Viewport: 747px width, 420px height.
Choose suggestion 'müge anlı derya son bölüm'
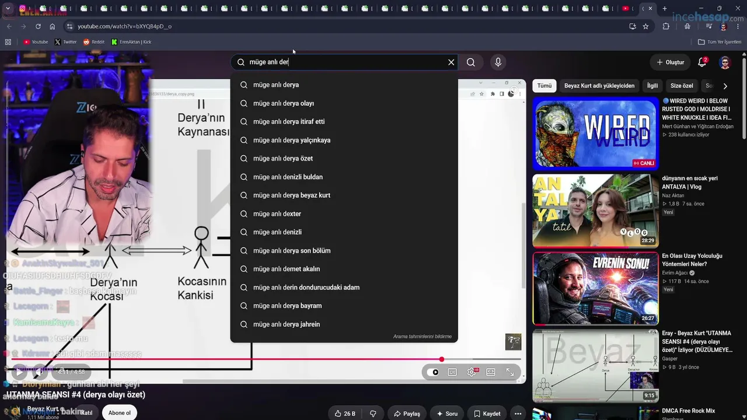click(344, 251)
